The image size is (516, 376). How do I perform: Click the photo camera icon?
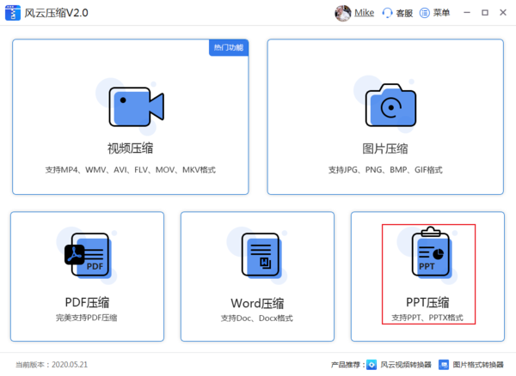pyautogui.click(x=390, y=105)
